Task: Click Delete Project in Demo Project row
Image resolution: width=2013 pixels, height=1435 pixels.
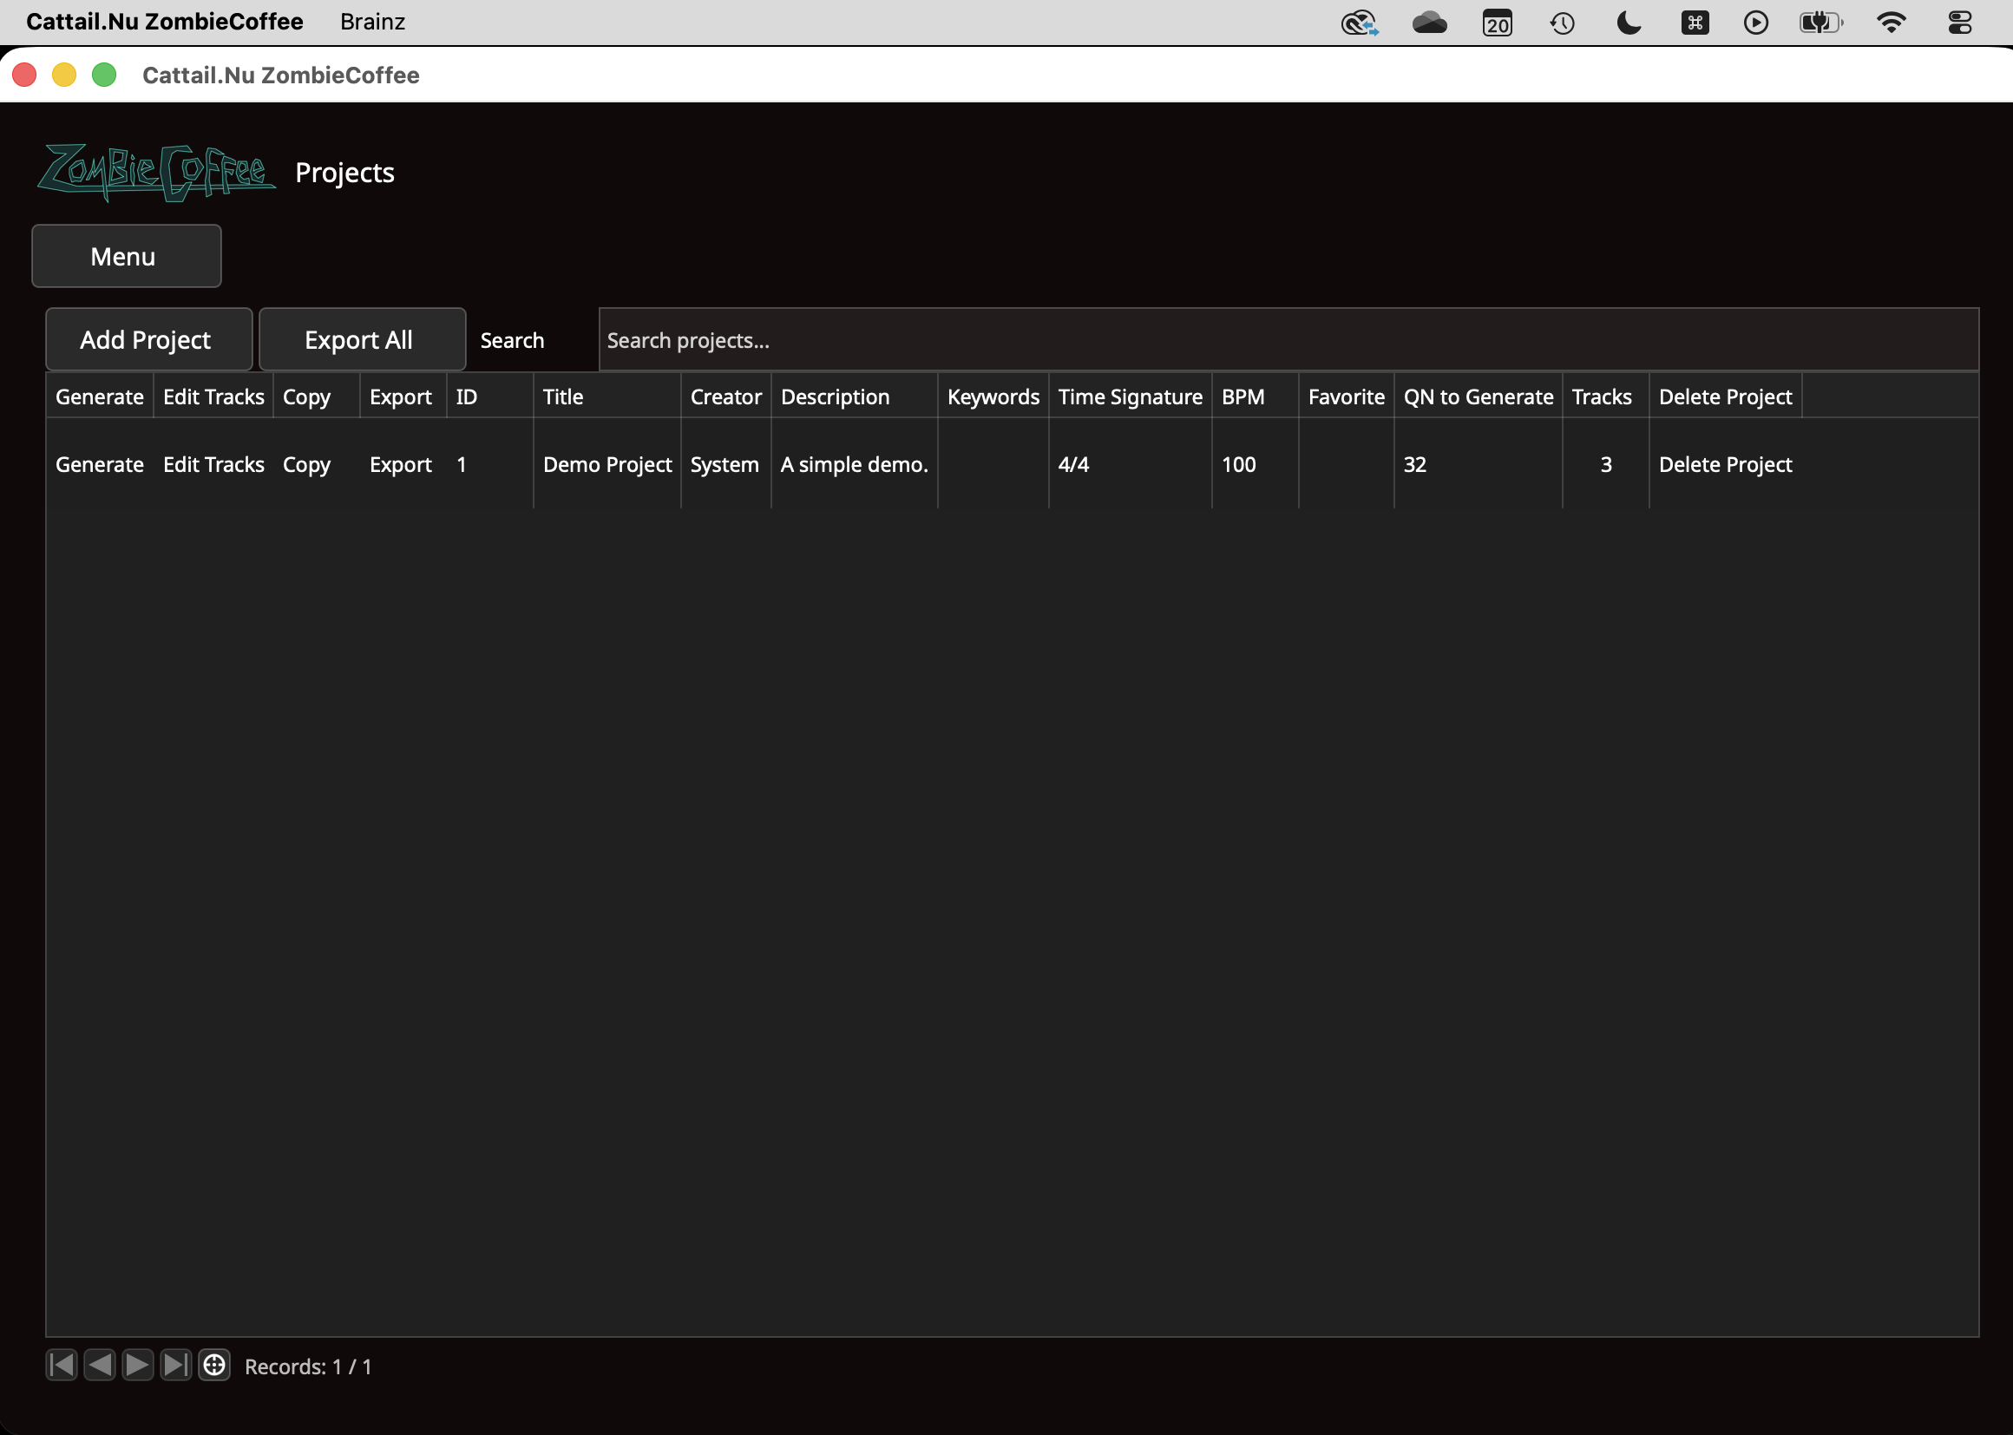Action: [1725, 465]
